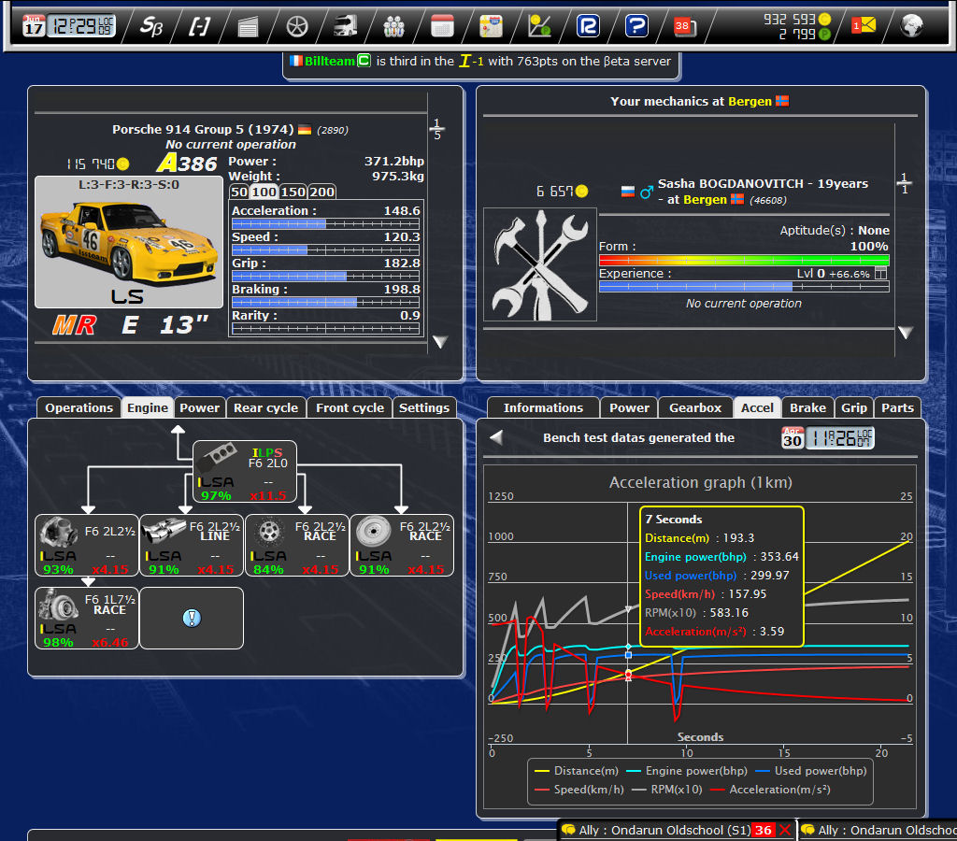Toggle Acceleration(m/s²) series in legend
The height and width of the screenshot is (841, 957).
tap(770, 789)
